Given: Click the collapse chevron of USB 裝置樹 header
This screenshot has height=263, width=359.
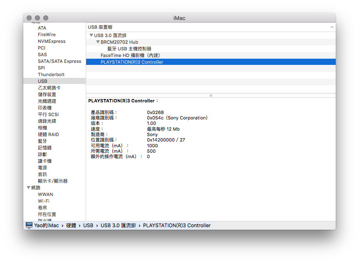Looking at the screenshot, I should 332,27.
